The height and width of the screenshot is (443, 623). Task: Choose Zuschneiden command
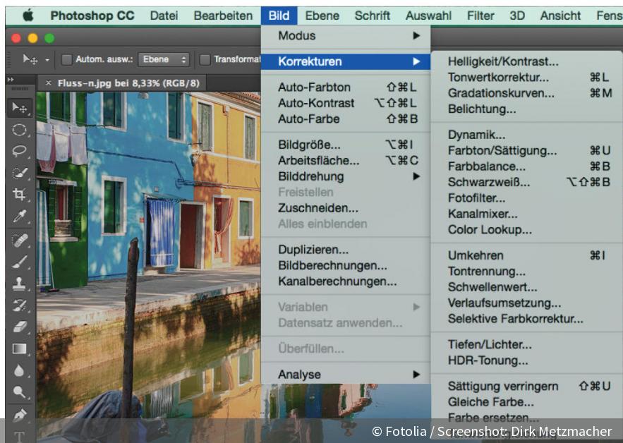click(346, 208)
